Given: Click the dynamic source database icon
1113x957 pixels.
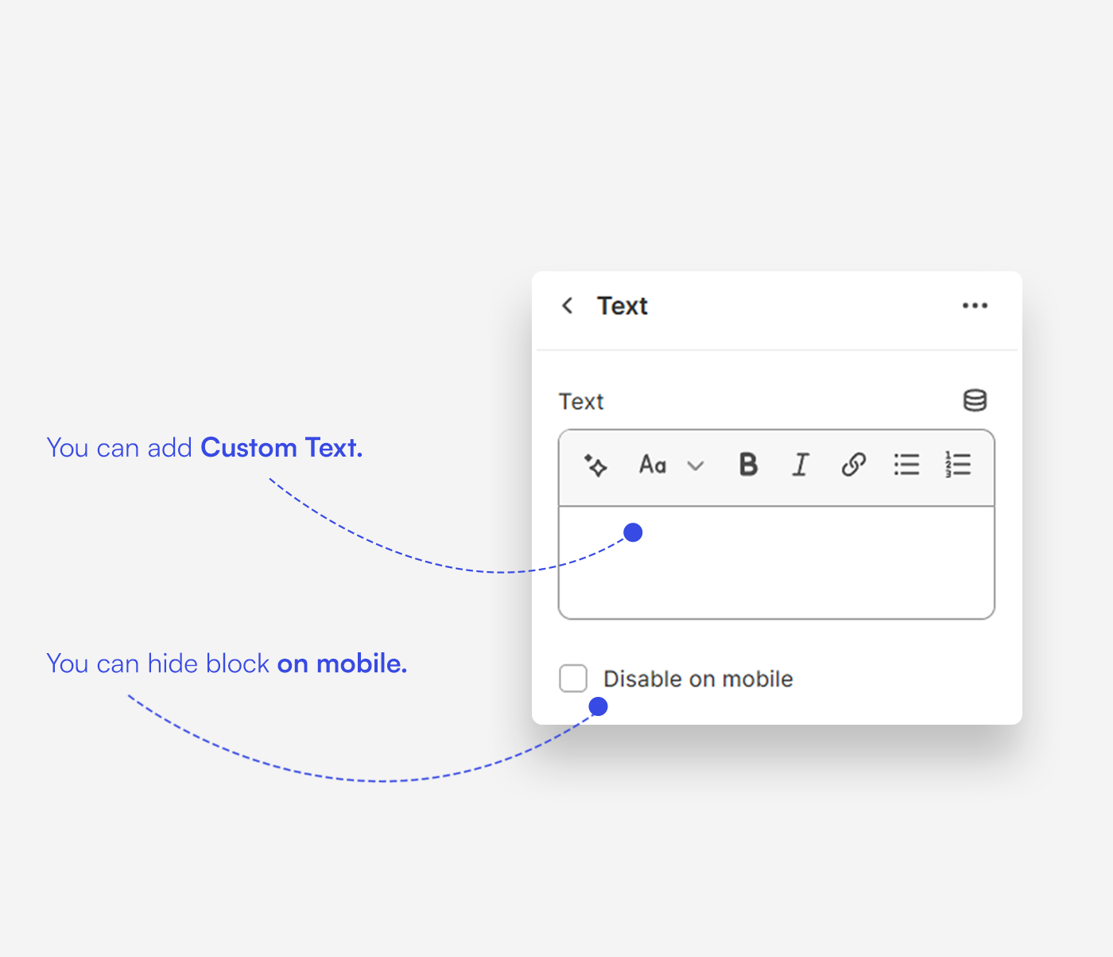Looking at the screenshot, I should coord(975,400).
